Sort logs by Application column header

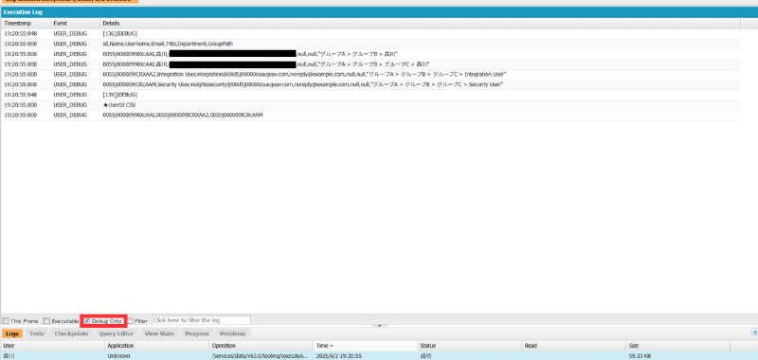tap(157, 346)
